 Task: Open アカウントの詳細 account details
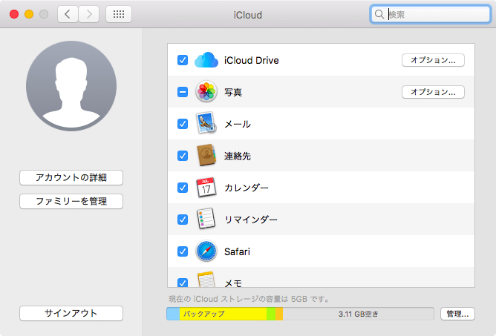point(71,177)
